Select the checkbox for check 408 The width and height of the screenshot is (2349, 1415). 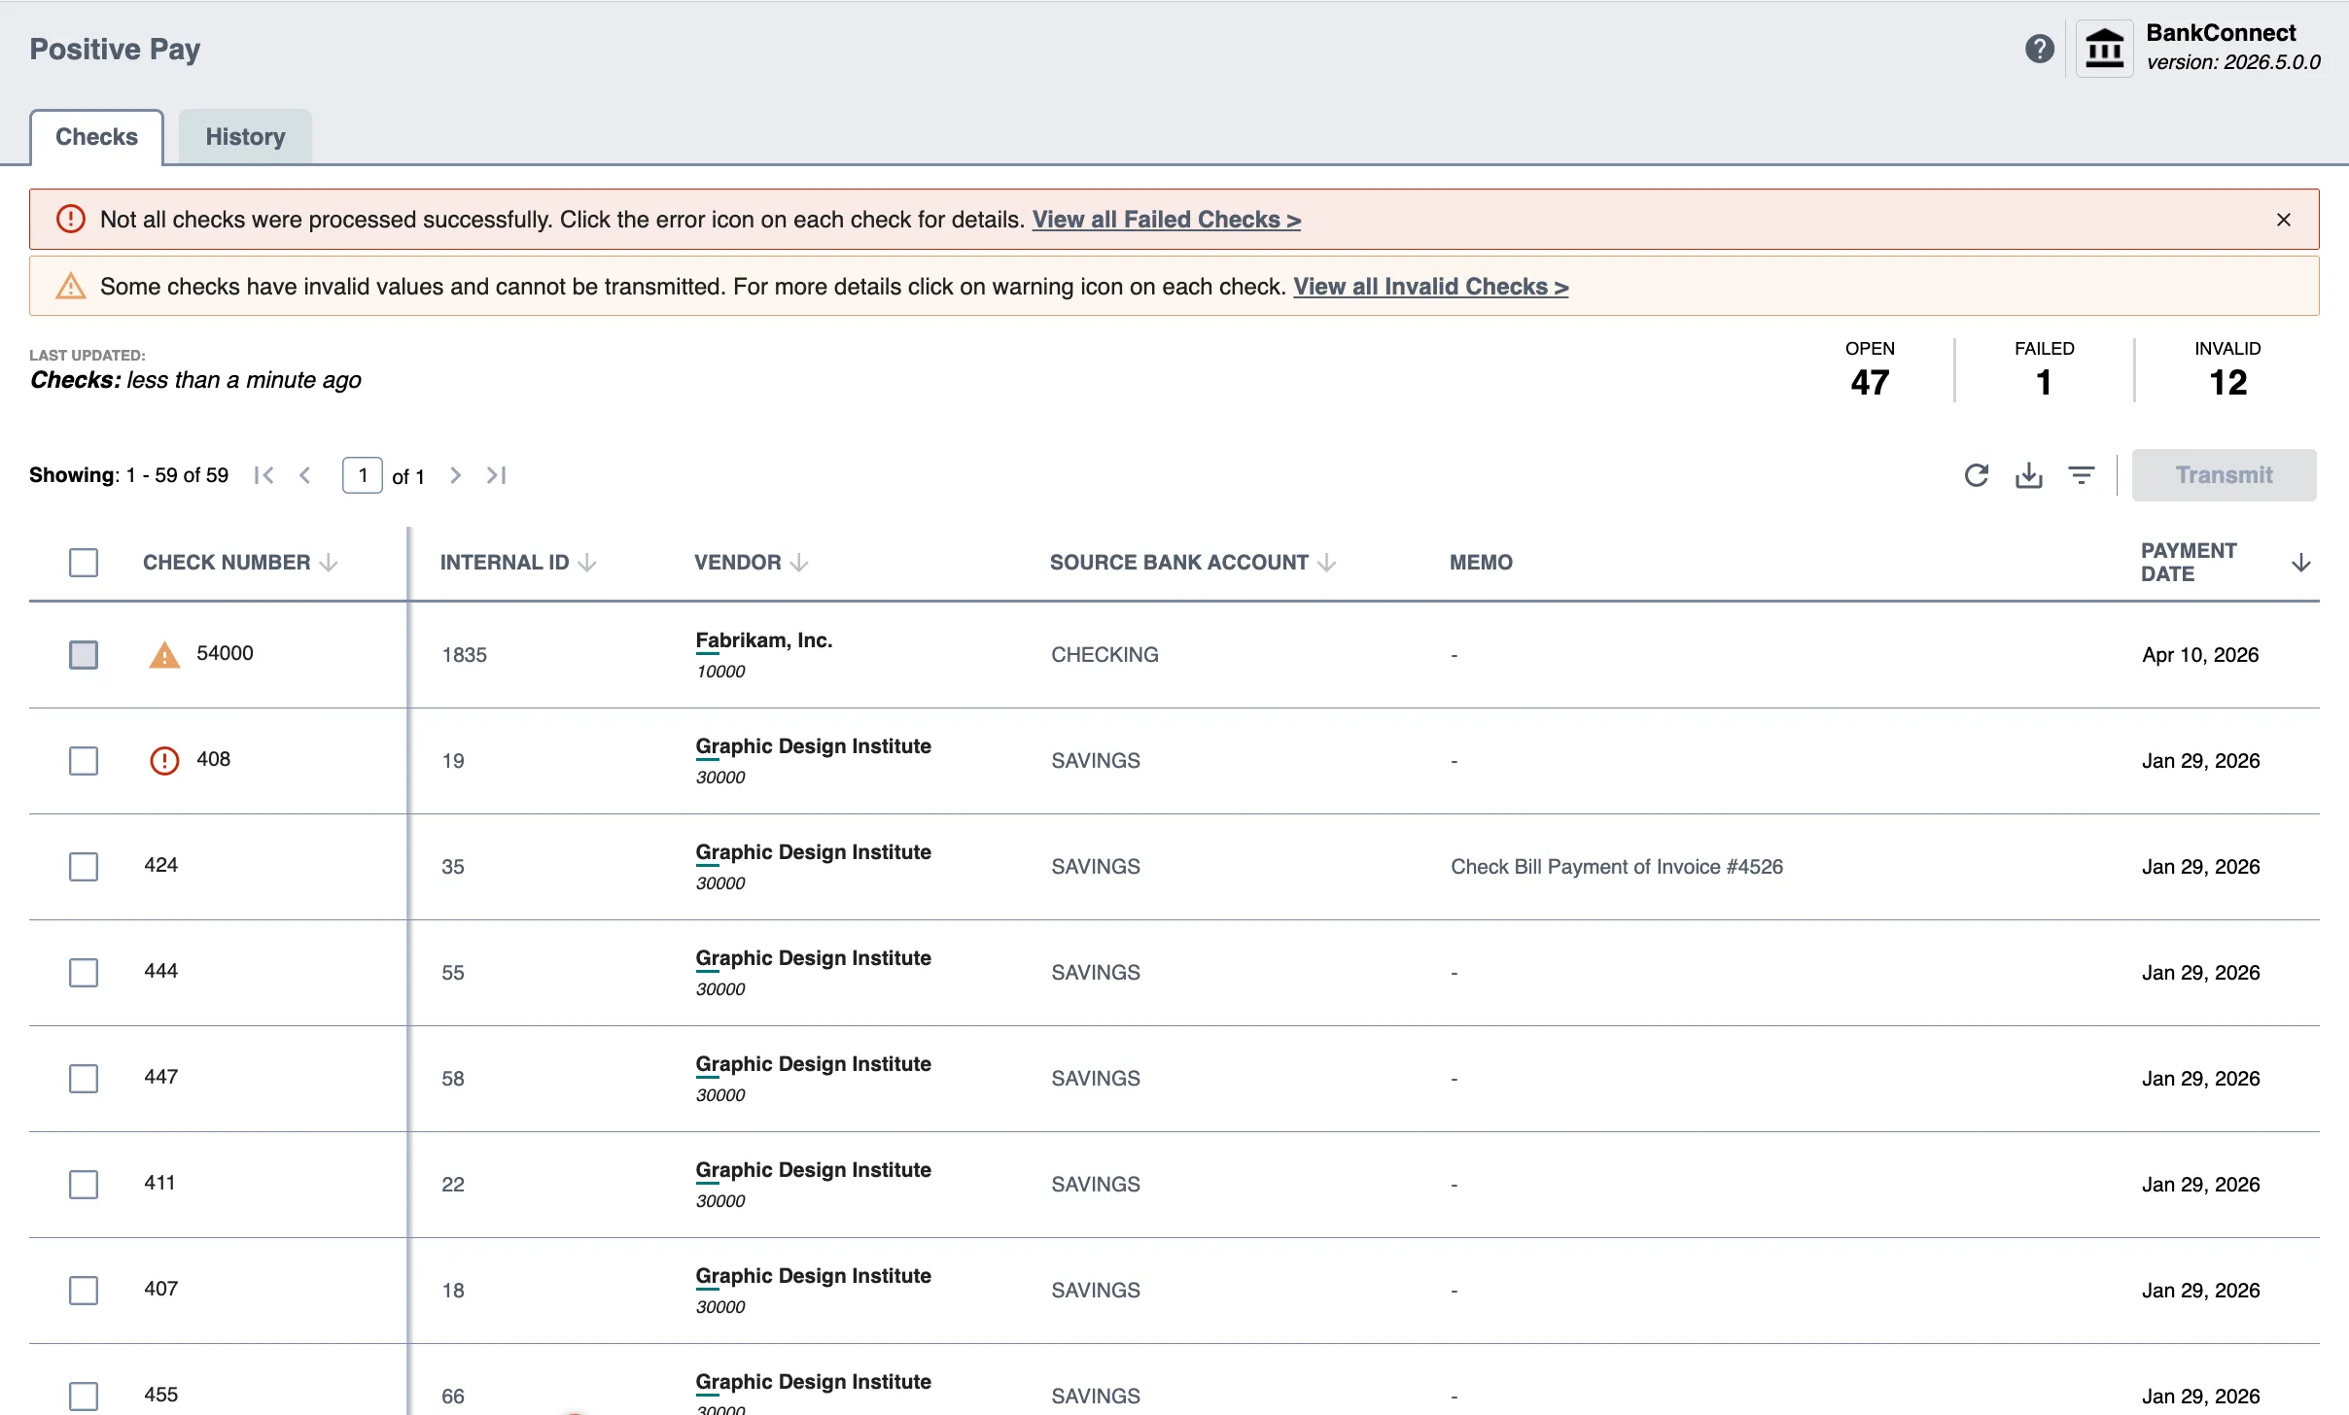84,760
